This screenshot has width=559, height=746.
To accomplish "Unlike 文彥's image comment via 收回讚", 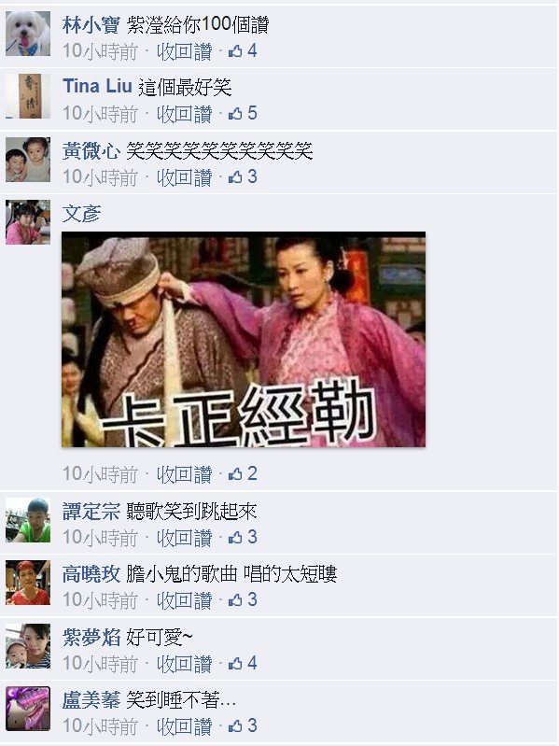I will (185, 474).
